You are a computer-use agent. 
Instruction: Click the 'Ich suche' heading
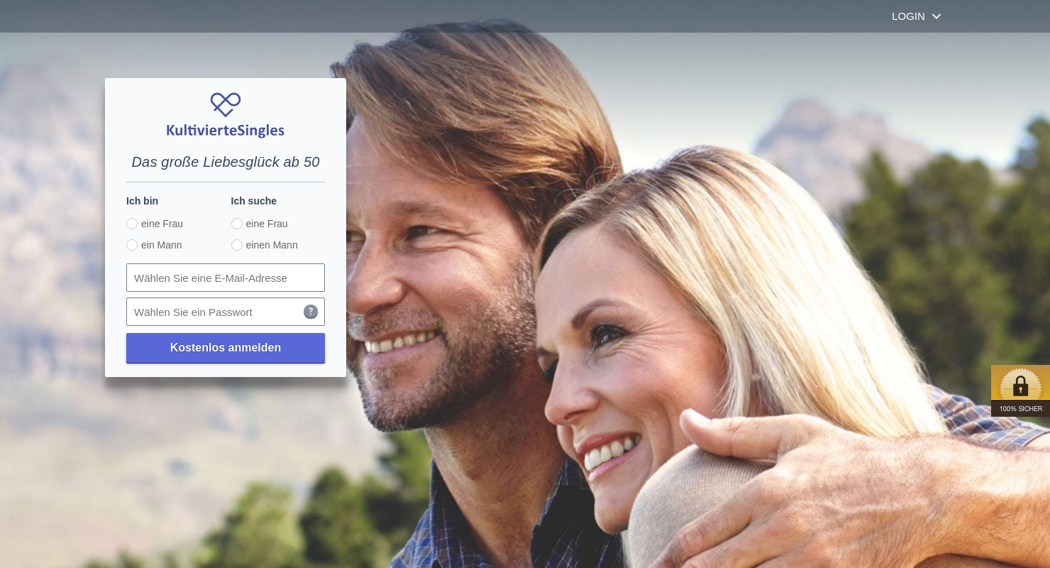[254, 201]
